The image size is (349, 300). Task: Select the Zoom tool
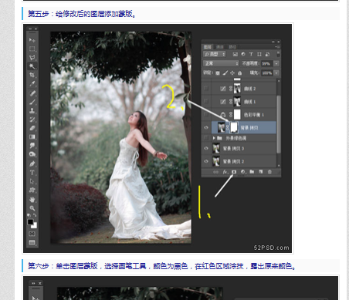32,208
